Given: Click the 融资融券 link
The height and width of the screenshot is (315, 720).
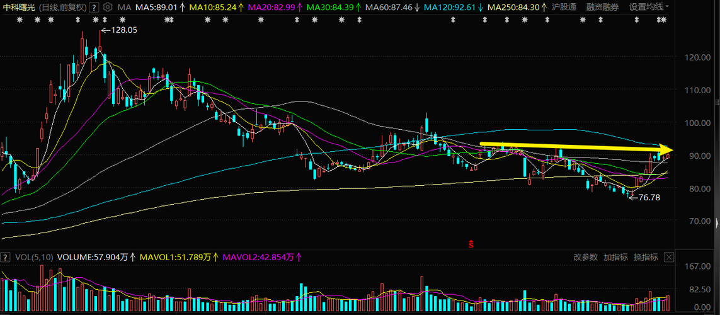Looking at the screenshot, I should [602, 8].
